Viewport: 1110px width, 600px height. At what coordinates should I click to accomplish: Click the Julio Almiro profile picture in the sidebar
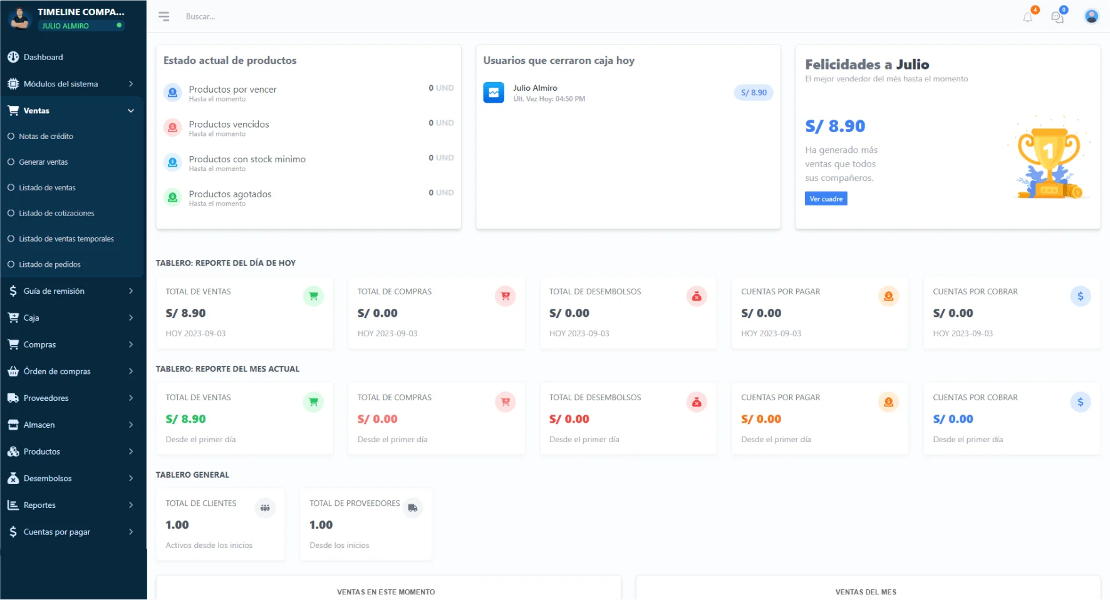click(19, 18)
